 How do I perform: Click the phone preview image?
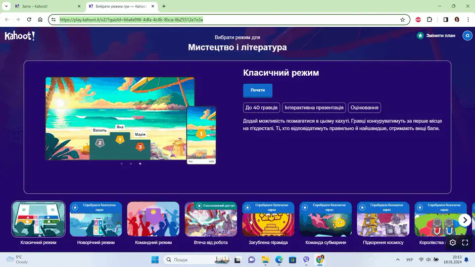pyautogui.click(x=201, y=135)
